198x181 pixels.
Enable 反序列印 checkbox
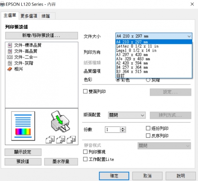tap(148, 136)
